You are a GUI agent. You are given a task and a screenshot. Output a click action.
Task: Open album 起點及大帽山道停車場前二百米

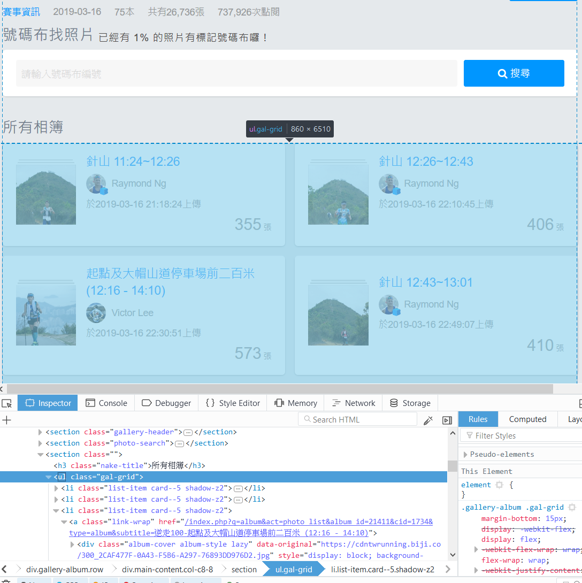click(x=170, y=281)
